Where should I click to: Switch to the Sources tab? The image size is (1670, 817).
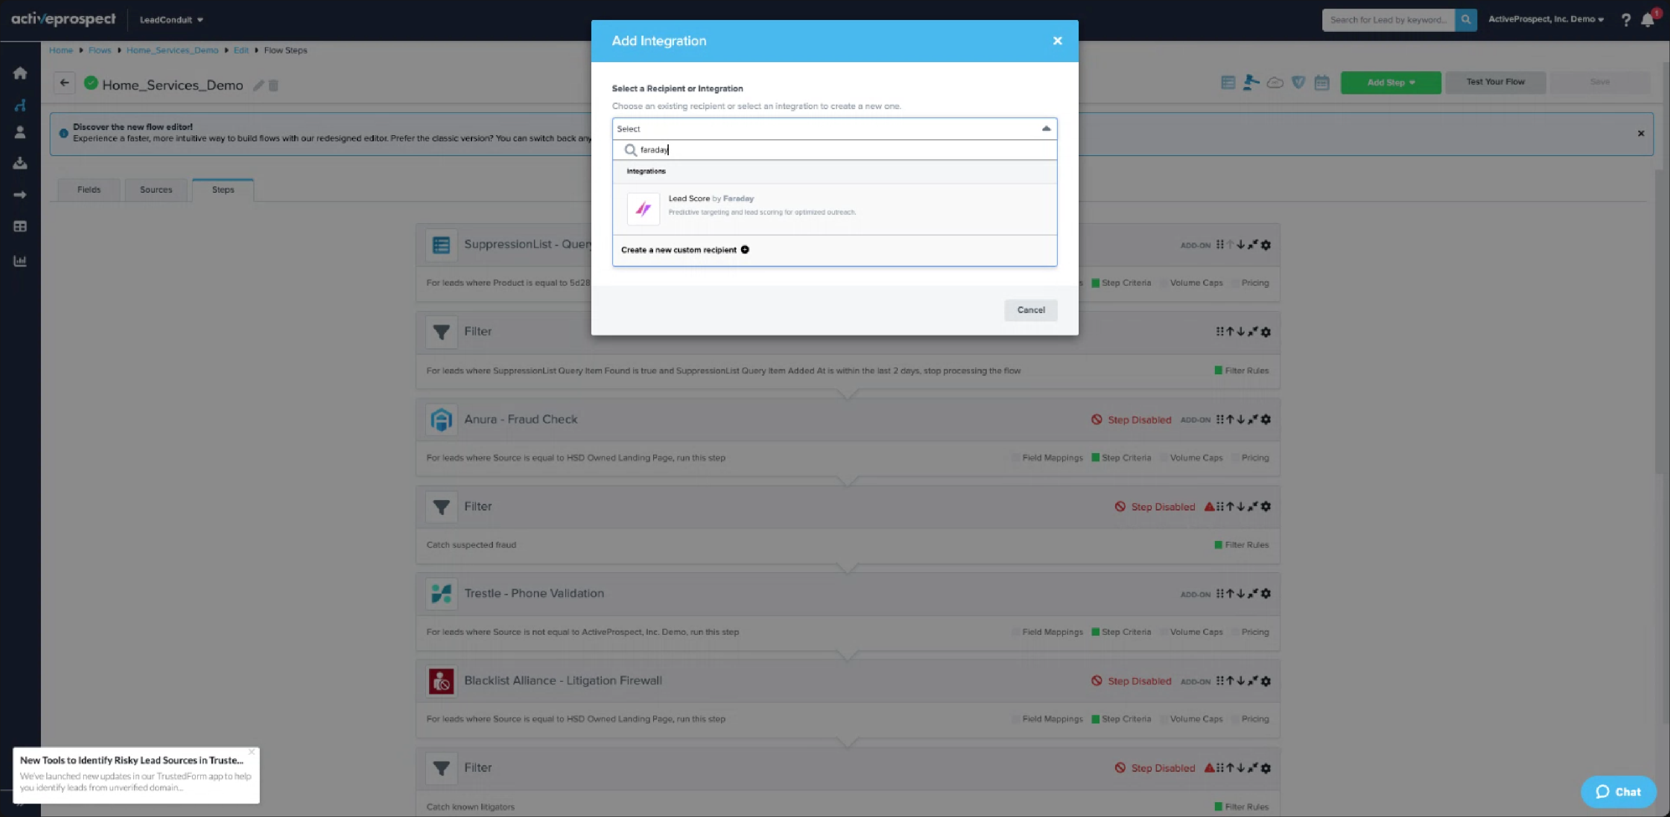click(156, 190)
